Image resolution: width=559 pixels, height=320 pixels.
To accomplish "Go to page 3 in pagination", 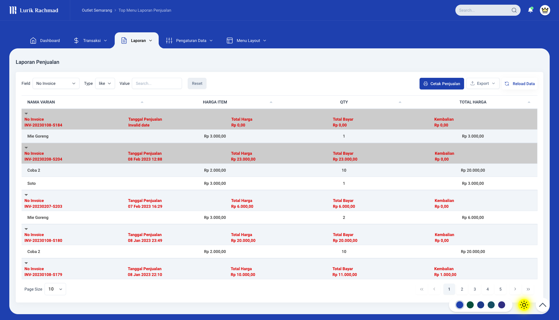I will click(x=475, y=289).
